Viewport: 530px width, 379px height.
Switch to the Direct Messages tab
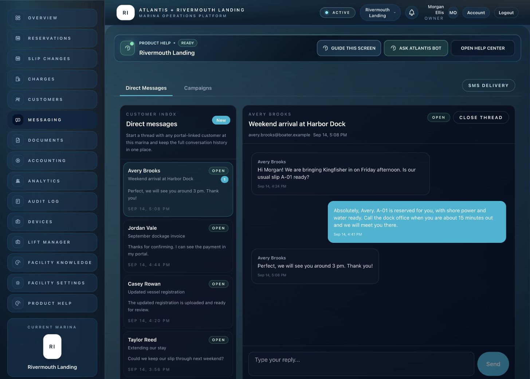146,88
